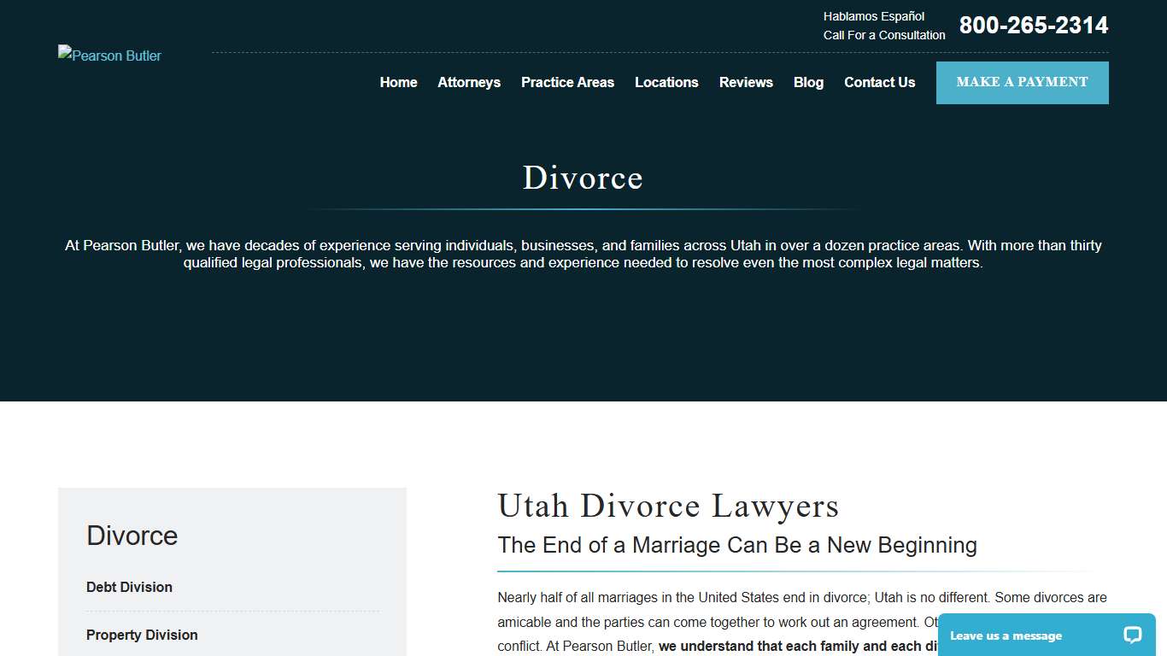Click Hablamos Español text
1167x656 pixels.
pos(873,16)
